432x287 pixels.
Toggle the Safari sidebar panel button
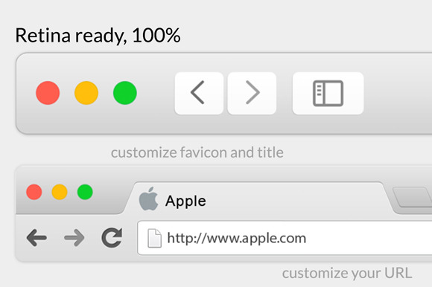(x=328, y=93)
